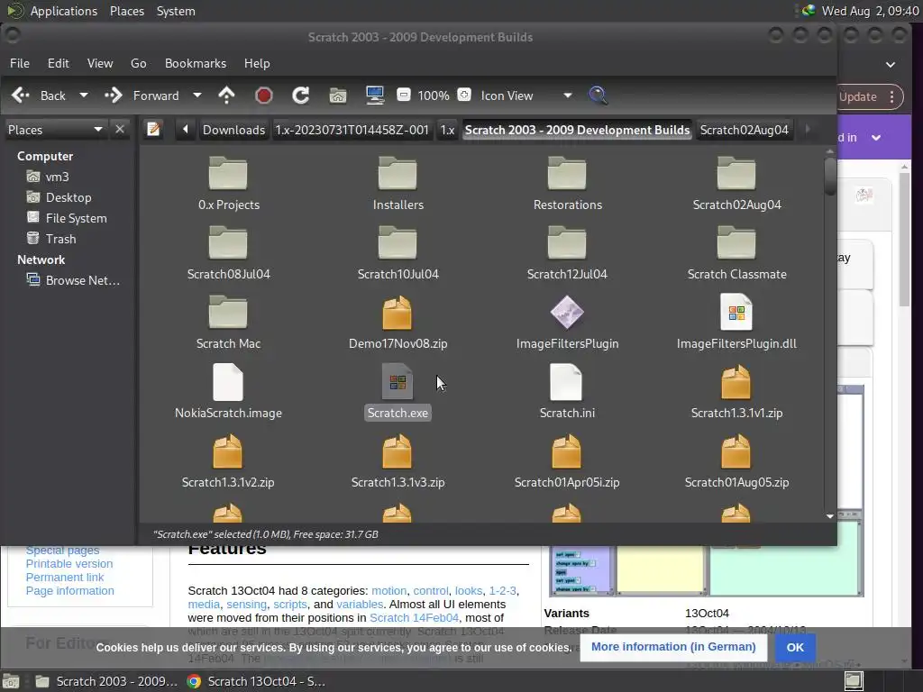Click the red Stop loading icon
This screenshot has width=923, height=692.
264,96
